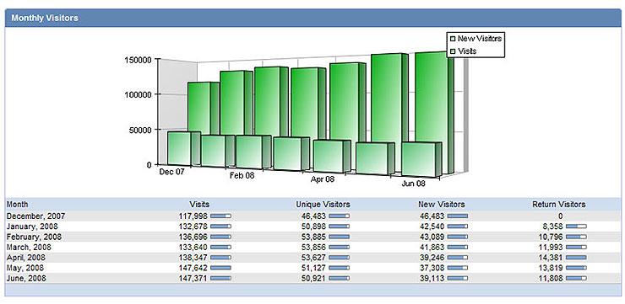This screenshot has width=625, height=304.
Task: Click the 117,998 visits value
Action: click(x=193, y=216)
